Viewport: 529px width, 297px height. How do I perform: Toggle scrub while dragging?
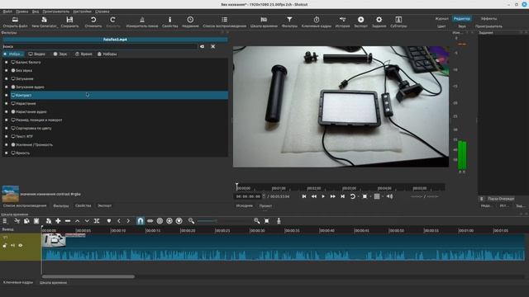(150, 221)
